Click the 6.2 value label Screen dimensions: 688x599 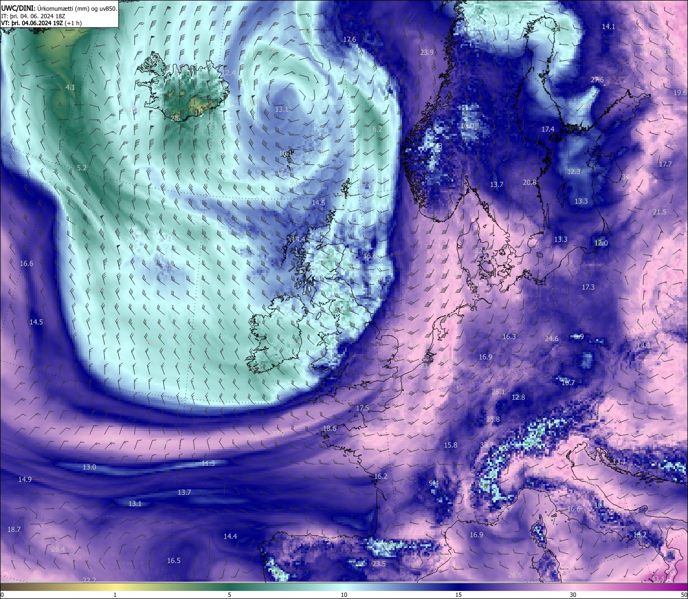(x=377, y=129)
